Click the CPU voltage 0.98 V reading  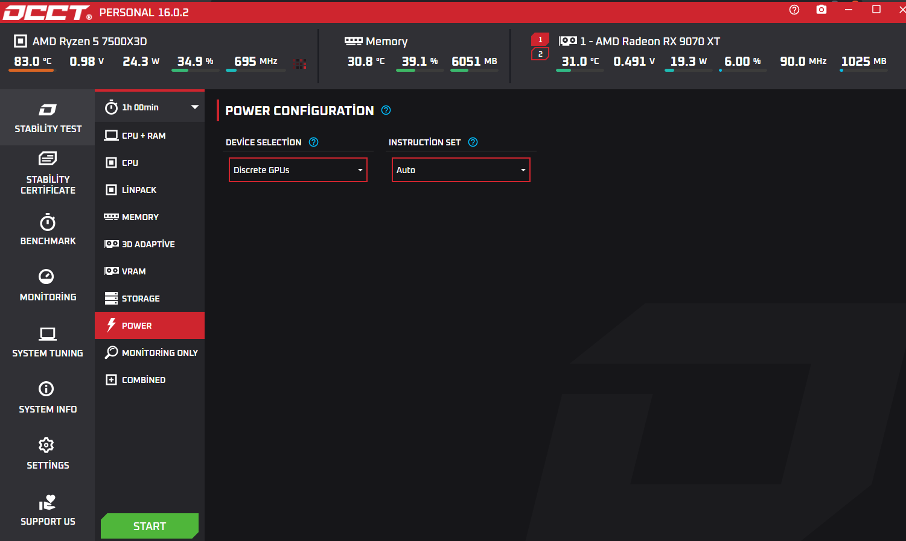(87, 62)
